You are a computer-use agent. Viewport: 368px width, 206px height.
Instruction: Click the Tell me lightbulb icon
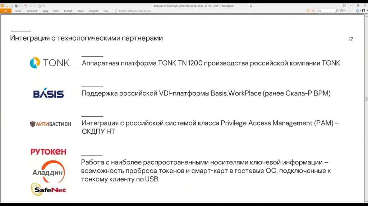point(116,11)
